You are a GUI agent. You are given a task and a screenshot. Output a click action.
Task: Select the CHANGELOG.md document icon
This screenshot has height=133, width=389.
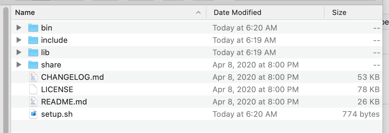pos(33,77)
